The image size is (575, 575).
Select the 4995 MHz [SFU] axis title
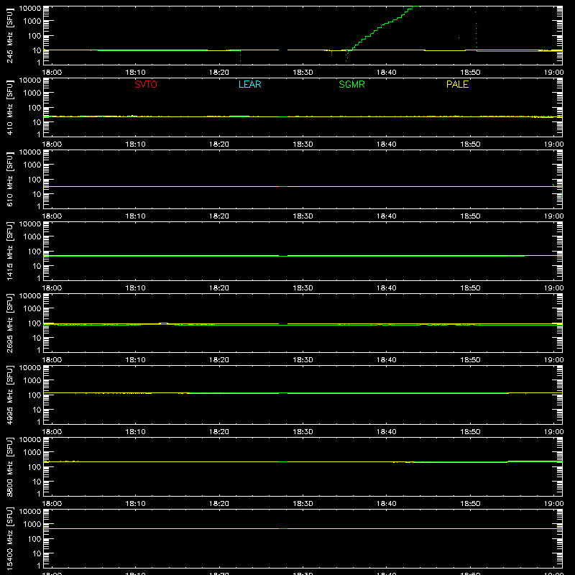coord(10,395)
